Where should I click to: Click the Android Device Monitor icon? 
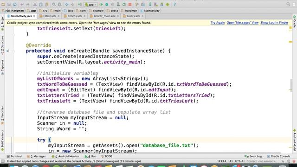click(168, 4)
